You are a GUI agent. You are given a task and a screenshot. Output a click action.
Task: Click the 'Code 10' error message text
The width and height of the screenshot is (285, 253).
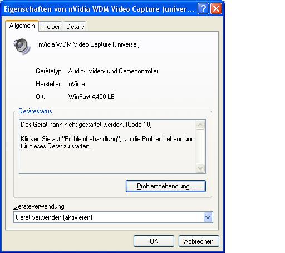point(86,125)
